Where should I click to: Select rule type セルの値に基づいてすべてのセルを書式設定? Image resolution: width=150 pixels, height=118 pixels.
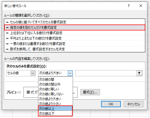[x=75, y=22]
